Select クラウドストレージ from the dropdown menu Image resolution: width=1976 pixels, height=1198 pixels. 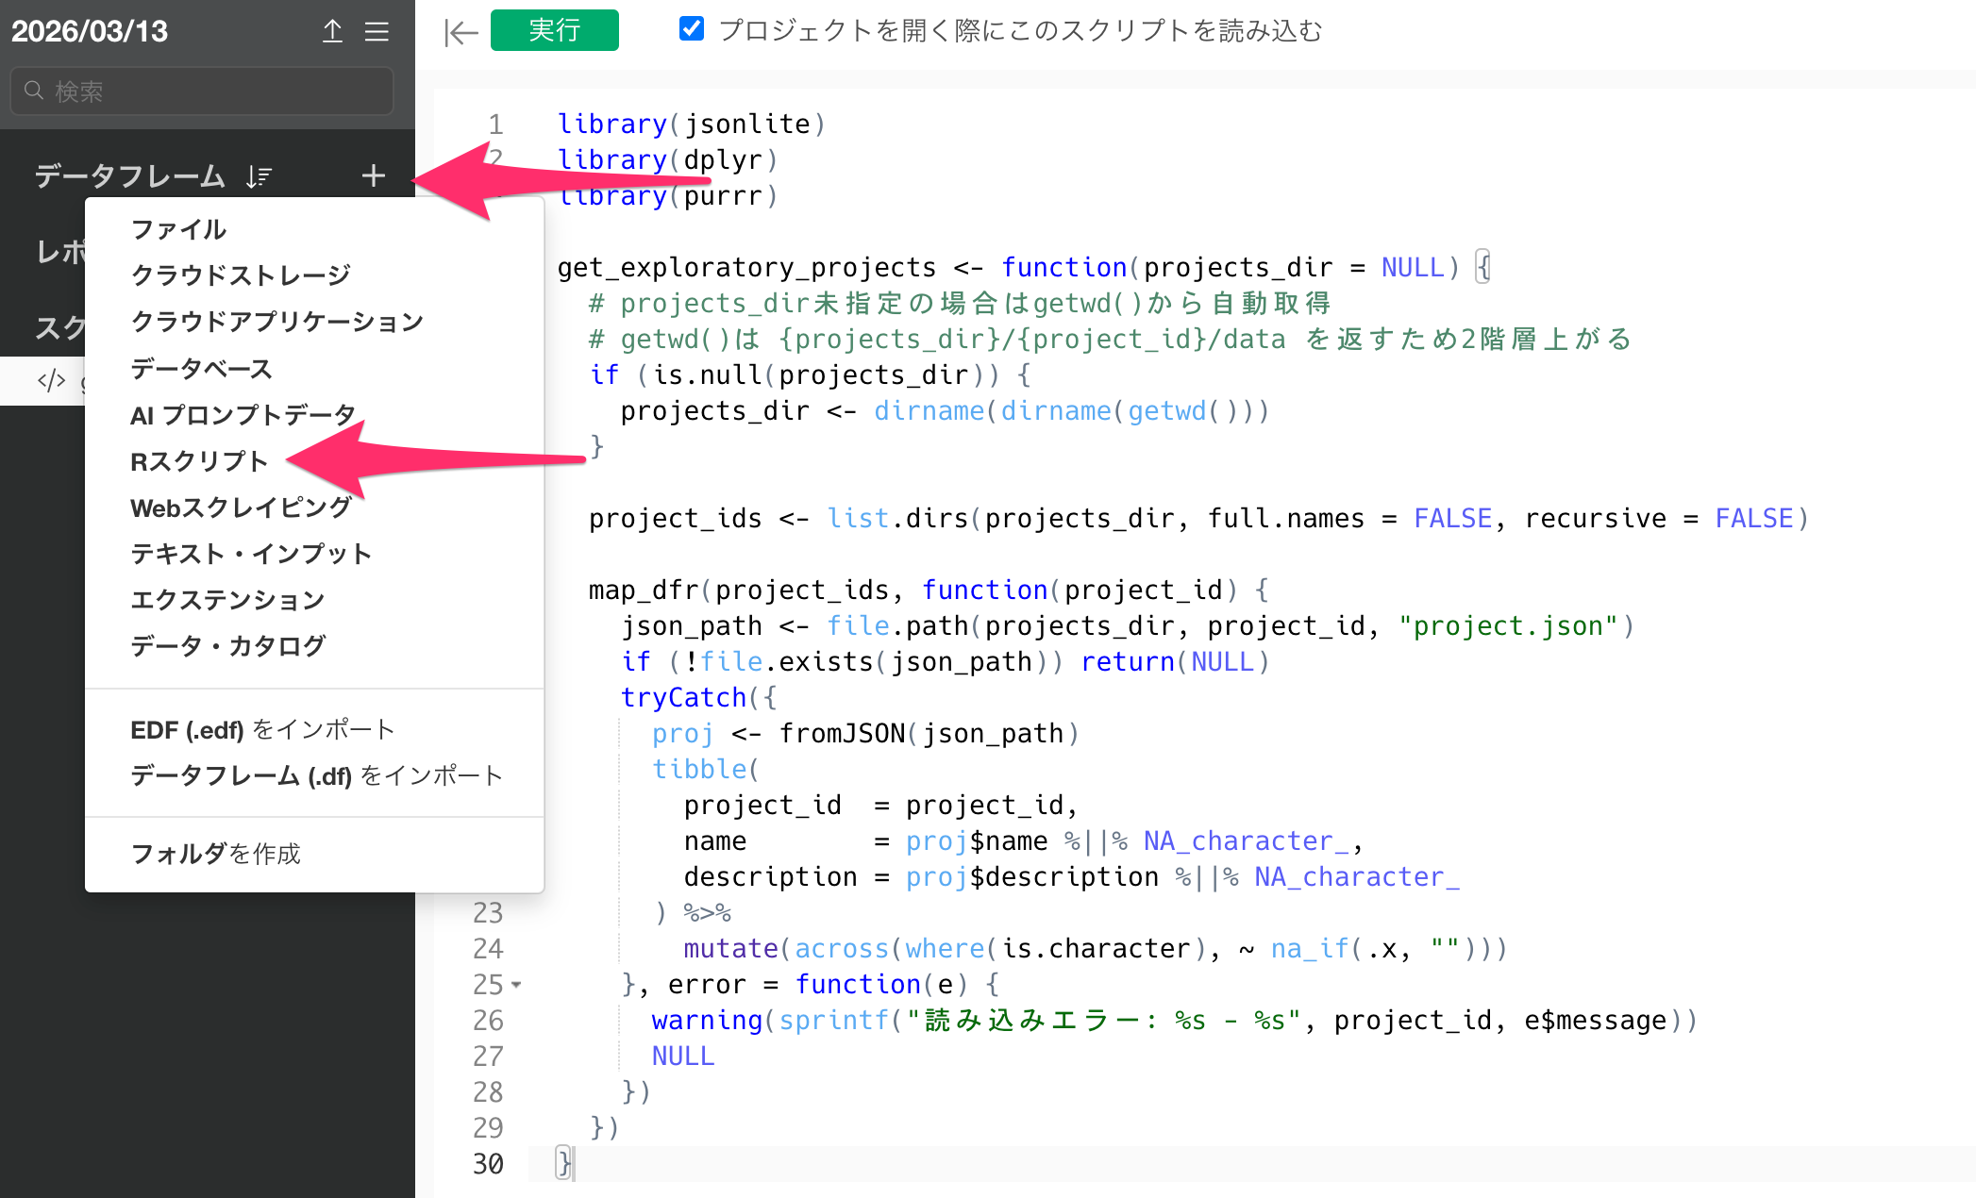pos(241,275)
